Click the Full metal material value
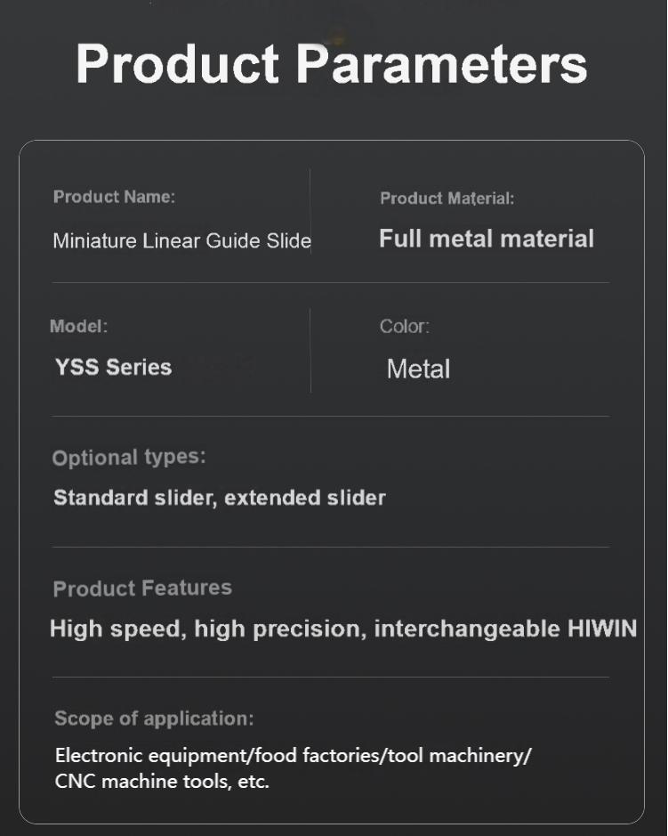 (x=487, y=239)
